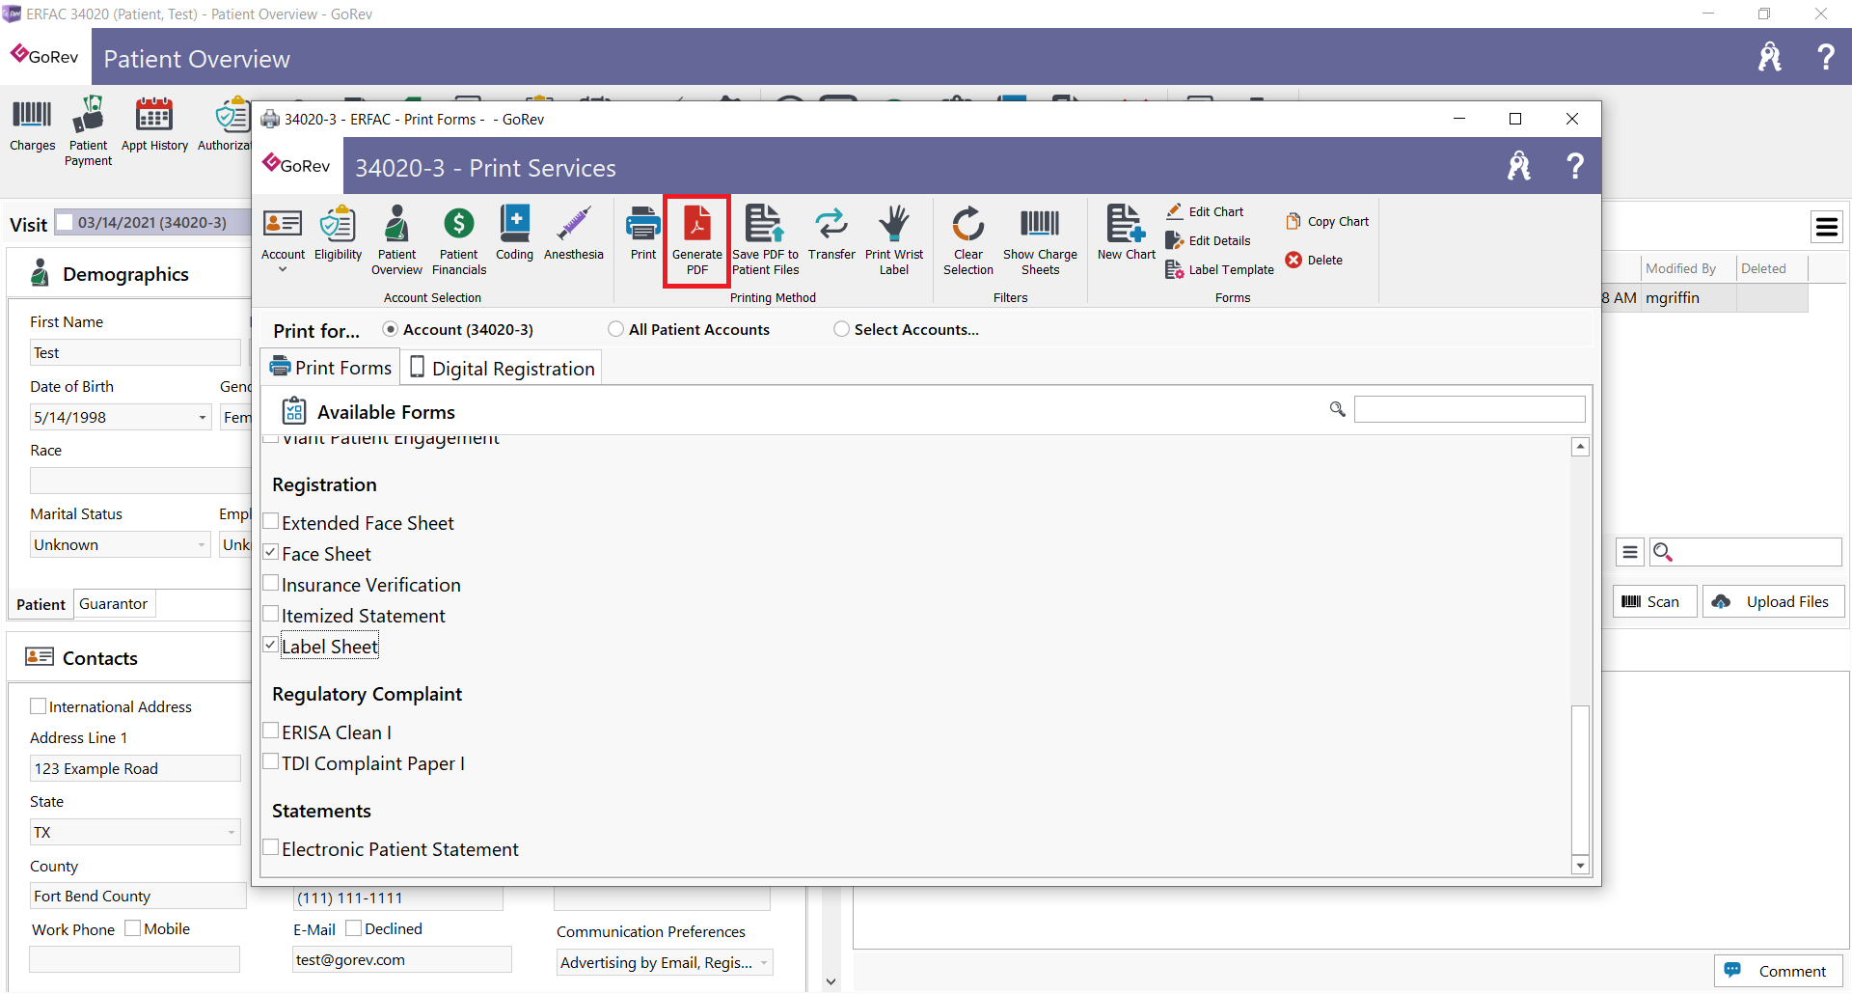Click First Name field containing Test

tap(135, 353)
